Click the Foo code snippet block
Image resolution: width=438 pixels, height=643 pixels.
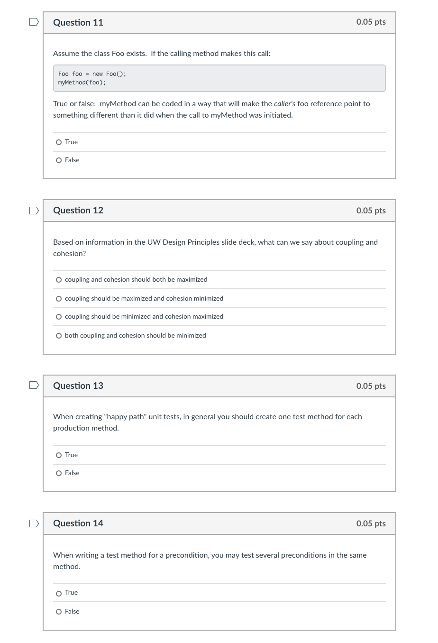pos(219,78)
